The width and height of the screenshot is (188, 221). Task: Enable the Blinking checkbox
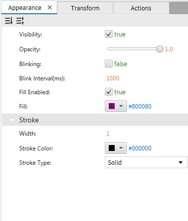tap(109, 64)
